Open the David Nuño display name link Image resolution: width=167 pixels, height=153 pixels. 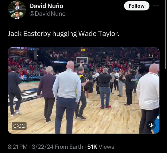[46, 6]
